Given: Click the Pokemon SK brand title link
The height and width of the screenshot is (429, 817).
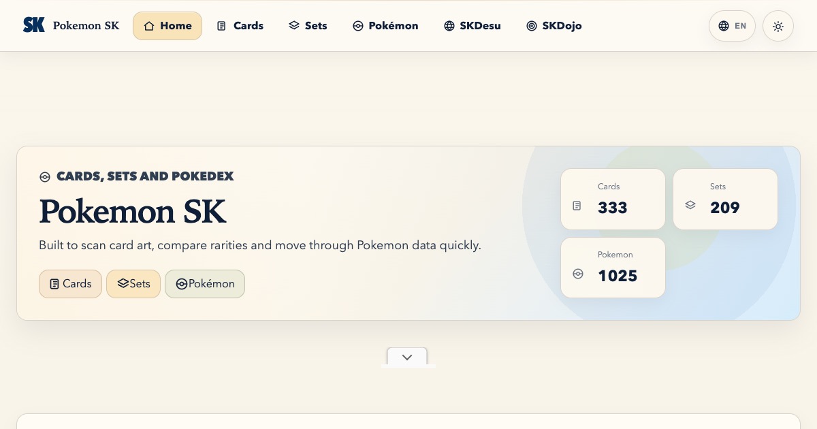Looking at the screenshot, I should coord(86,26).
